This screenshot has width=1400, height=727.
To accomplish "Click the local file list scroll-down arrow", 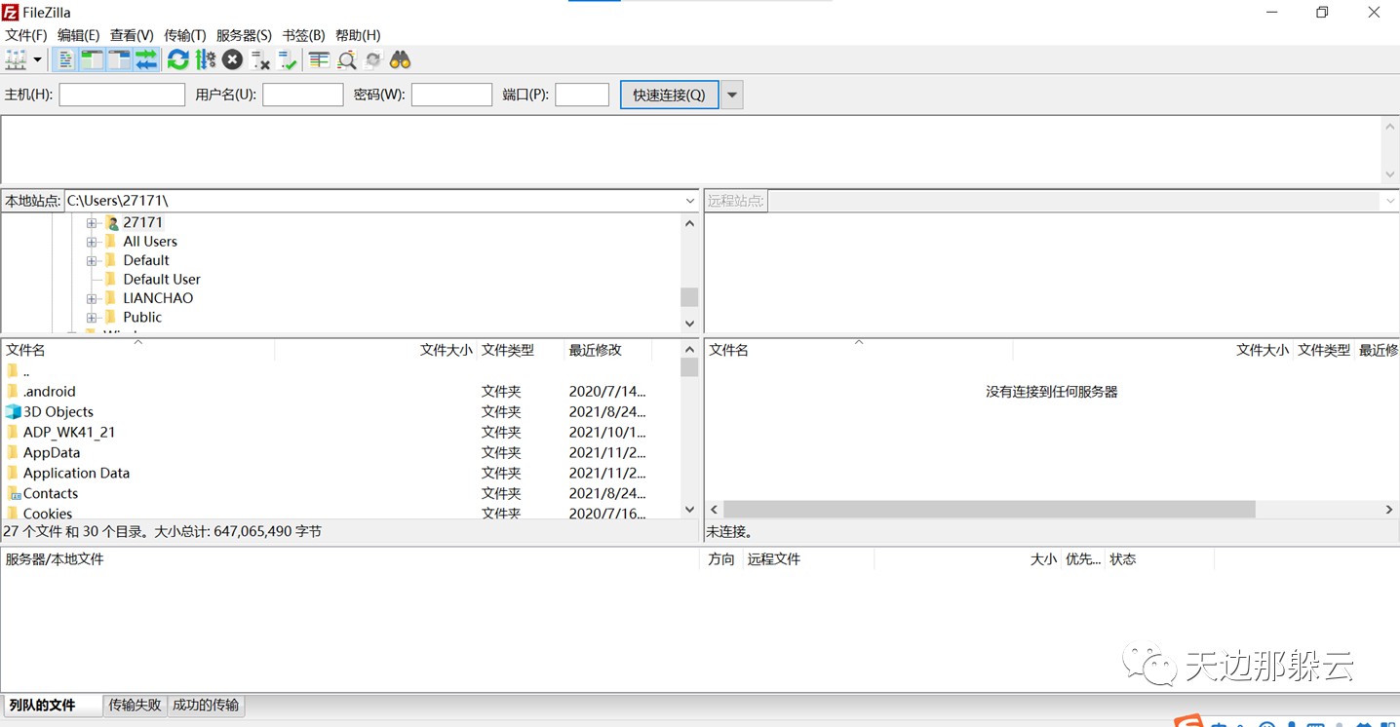I will pyautogui.click(x=690, y=510).
